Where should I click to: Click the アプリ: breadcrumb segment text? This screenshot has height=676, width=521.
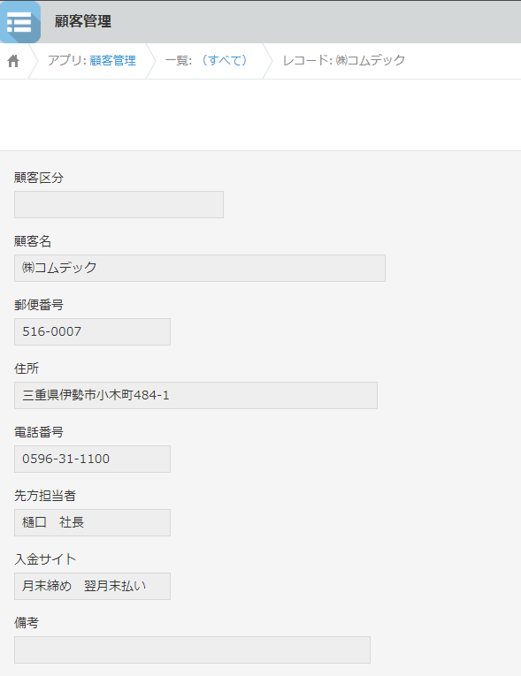tap(67, 60)
